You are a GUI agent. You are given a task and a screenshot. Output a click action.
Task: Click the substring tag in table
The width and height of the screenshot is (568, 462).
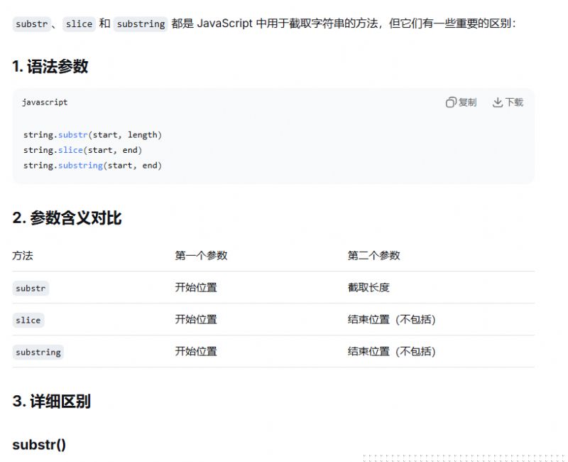(x=38, y=352)
